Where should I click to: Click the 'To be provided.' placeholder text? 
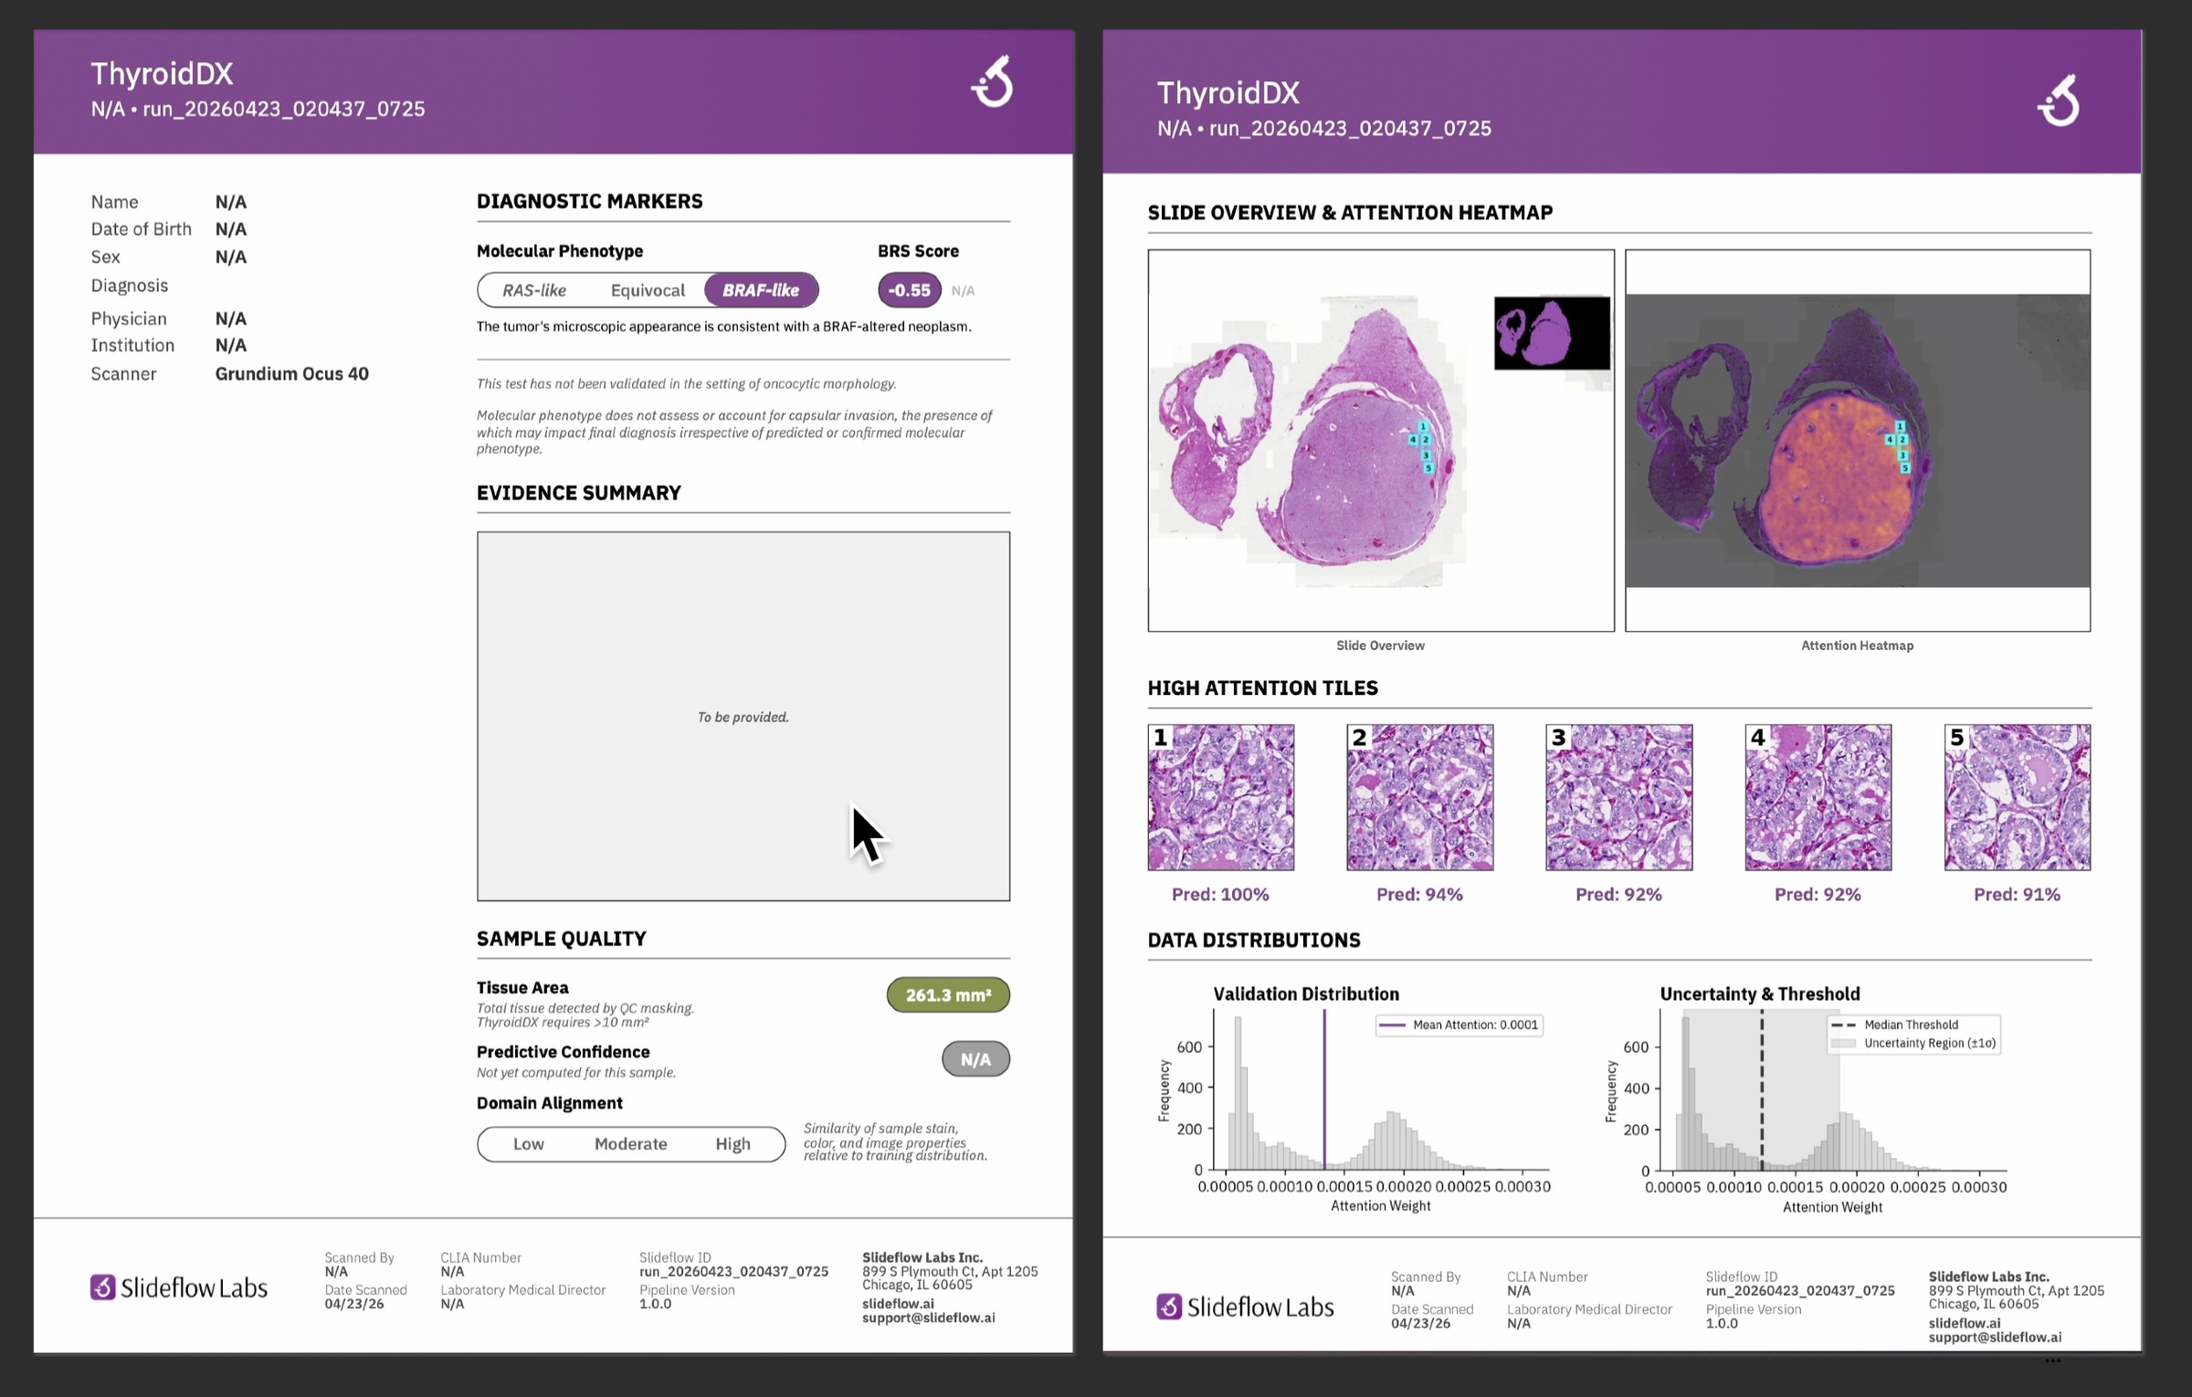743,717
